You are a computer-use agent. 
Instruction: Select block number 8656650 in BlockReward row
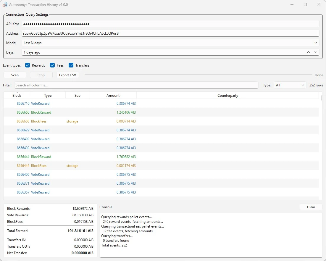point(23,112)
